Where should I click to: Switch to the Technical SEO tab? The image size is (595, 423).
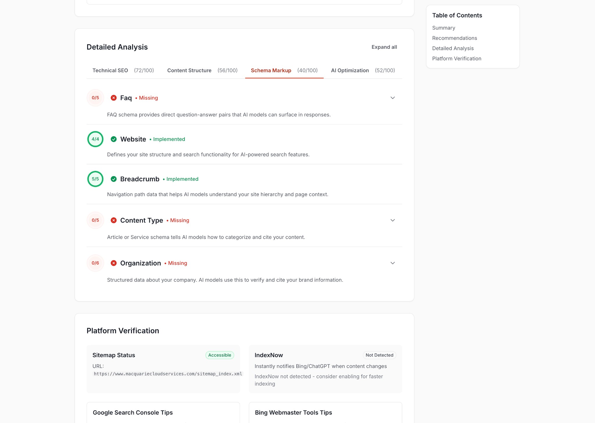(x=123, y=70)
